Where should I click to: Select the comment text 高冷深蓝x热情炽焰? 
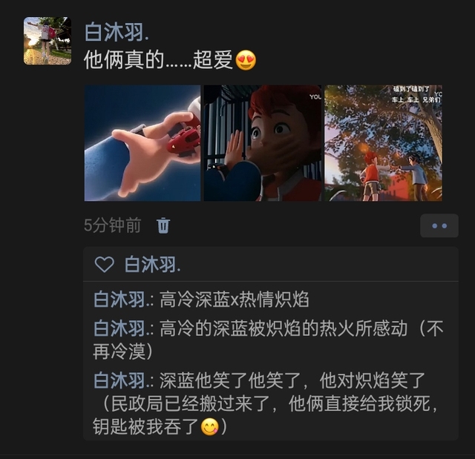pyautogui.click(x=235, y=300)
